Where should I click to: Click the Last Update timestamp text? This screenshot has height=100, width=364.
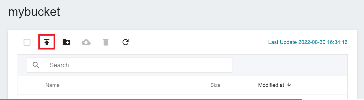pos(308,42)
